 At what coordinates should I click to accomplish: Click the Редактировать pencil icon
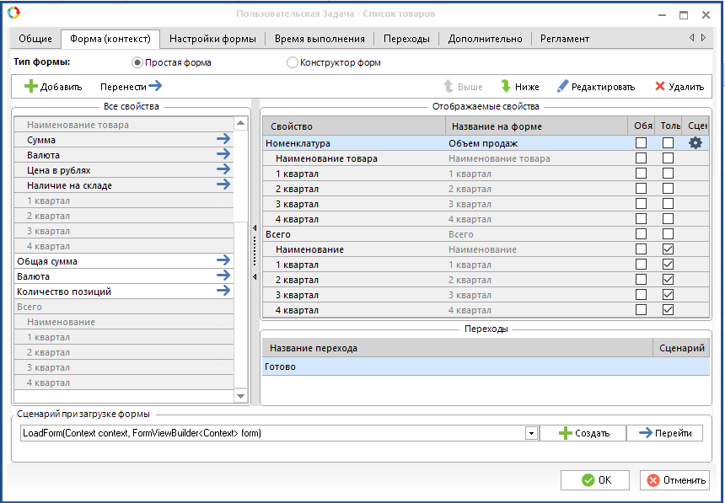562,87
